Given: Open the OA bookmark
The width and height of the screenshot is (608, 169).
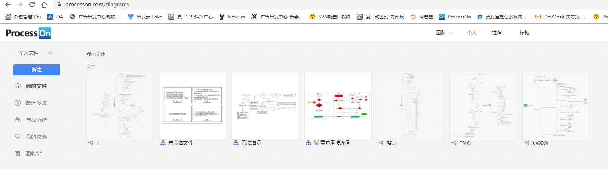Looking at the screenshot, I should coord(55,17).
